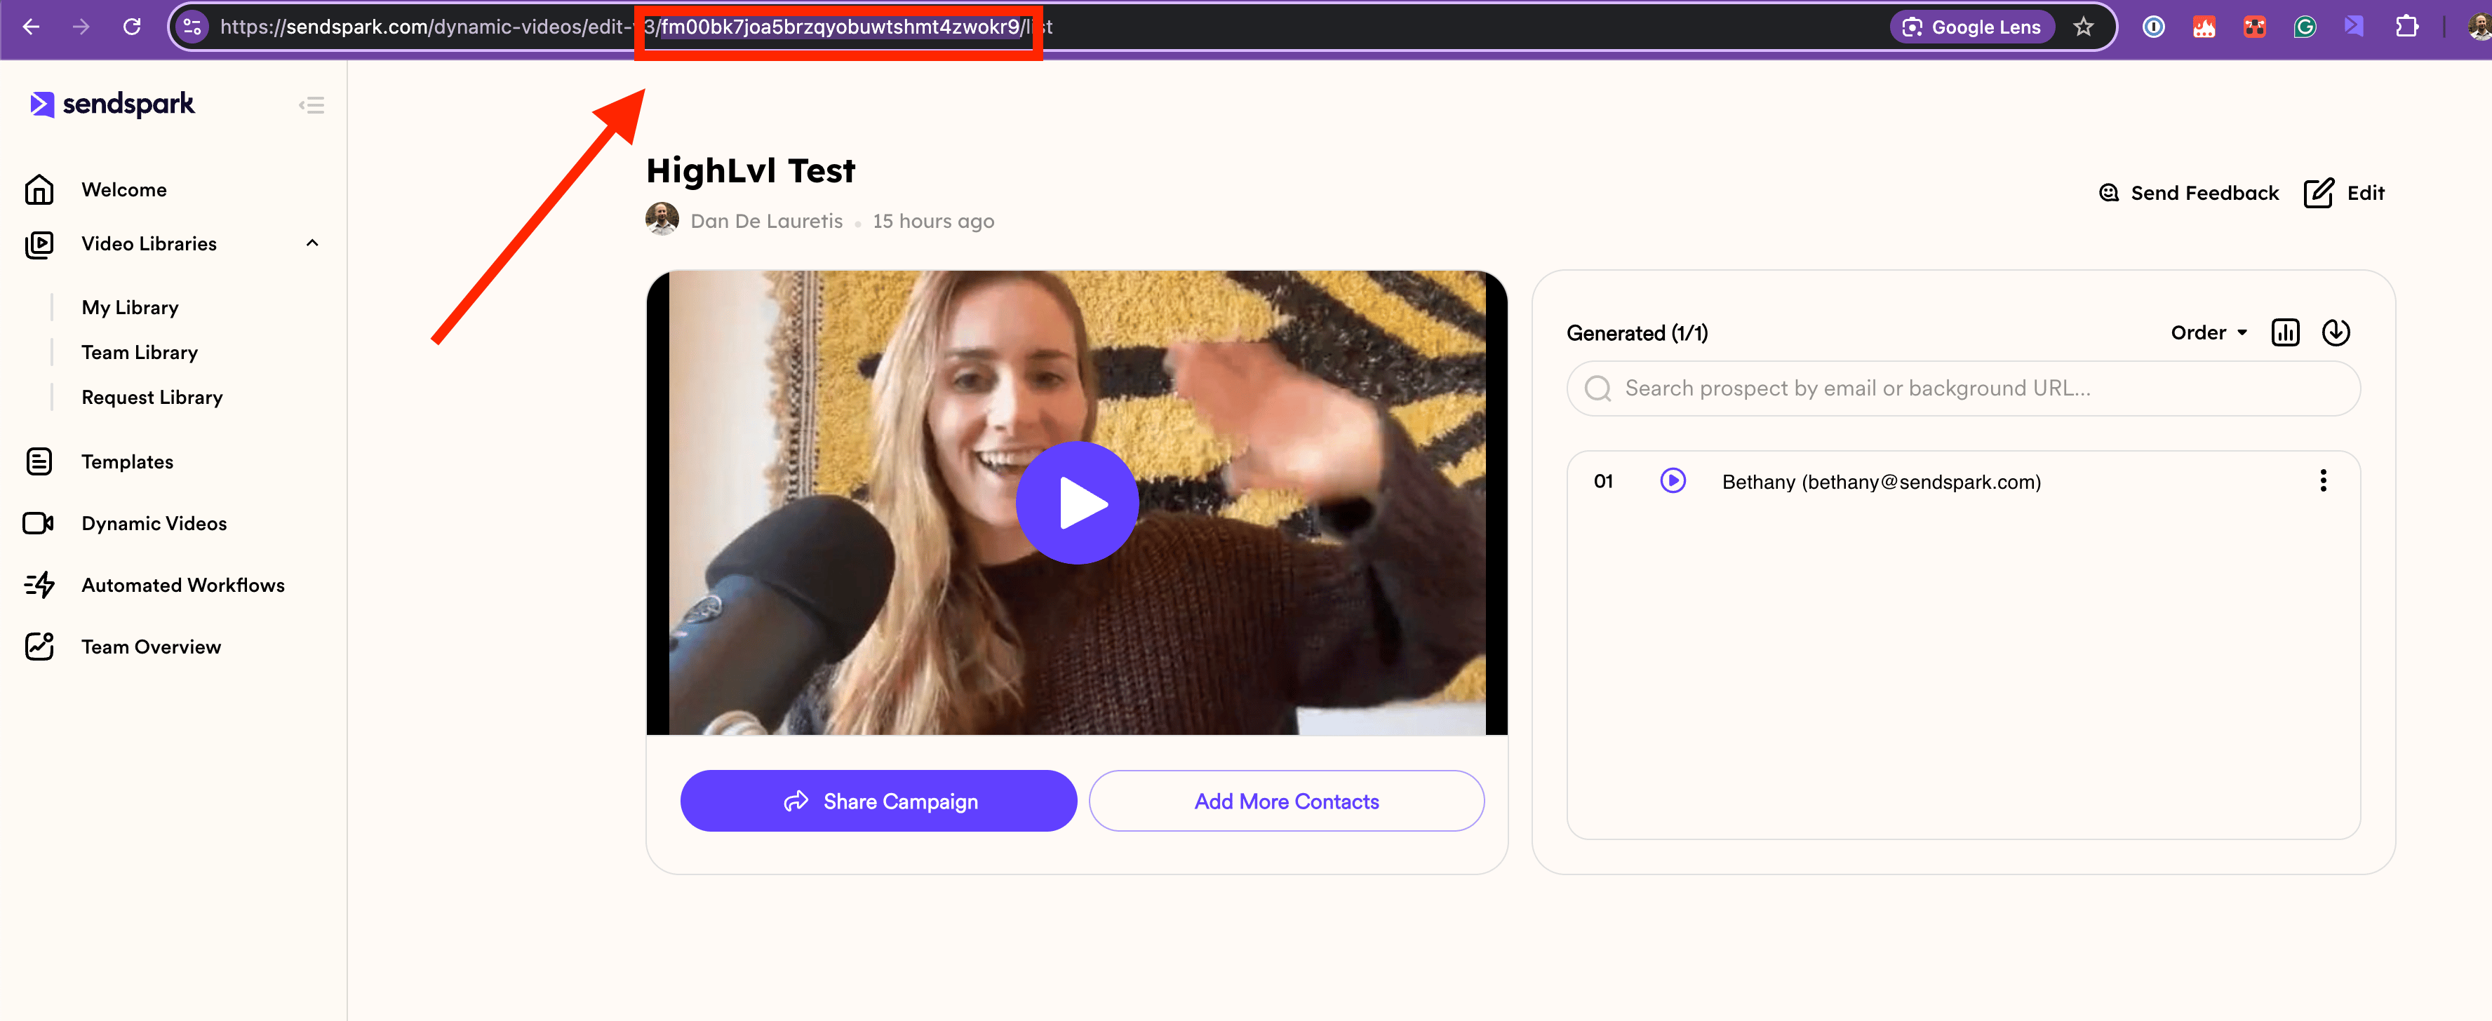This screenshot has height=1021, width=2492.
Task: Click Add More Contacts button
Action: 1286,801
